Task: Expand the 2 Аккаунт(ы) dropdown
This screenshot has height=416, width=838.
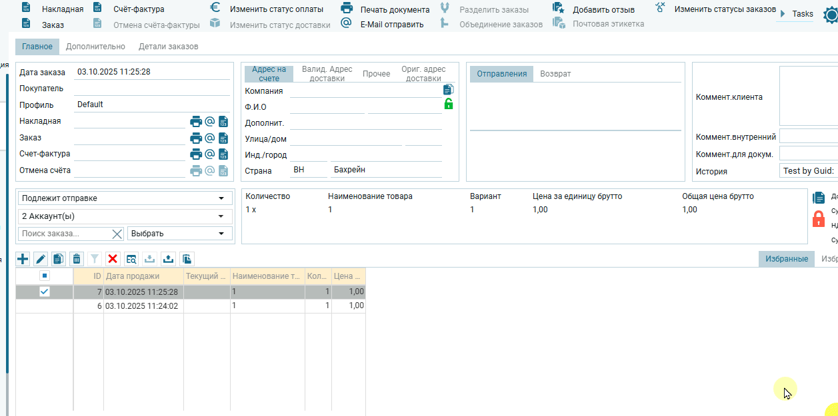Action: click(x=123, y=216)
